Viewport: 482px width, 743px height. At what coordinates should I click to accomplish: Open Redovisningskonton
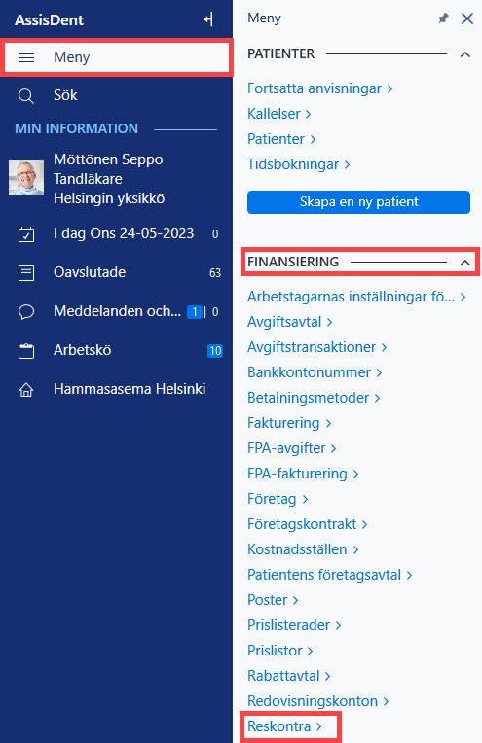pyautogui.click(x=317, y=701)
